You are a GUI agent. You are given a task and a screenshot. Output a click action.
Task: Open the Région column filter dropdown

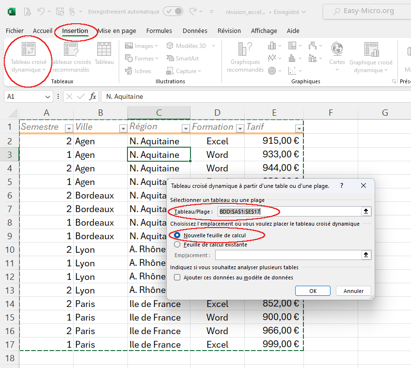pyautogui.click(x=186, y=128)
